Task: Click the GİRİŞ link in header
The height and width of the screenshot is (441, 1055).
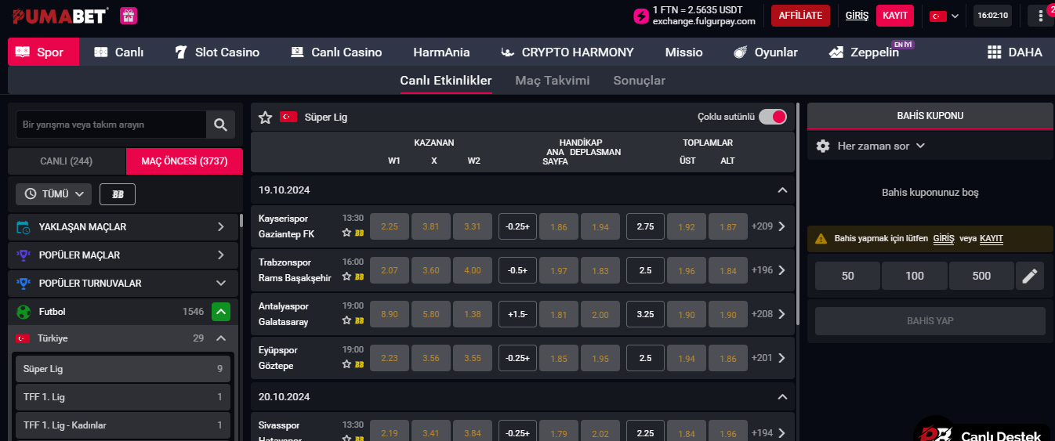Action: point(857,16)
